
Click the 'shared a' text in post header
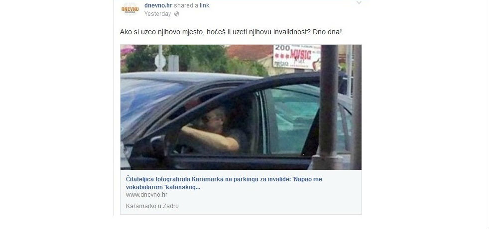coord(186,5)
